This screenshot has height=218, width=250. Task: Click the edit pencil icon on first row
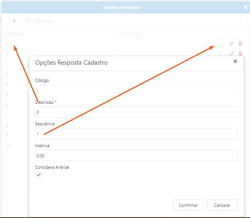point(232,44)
